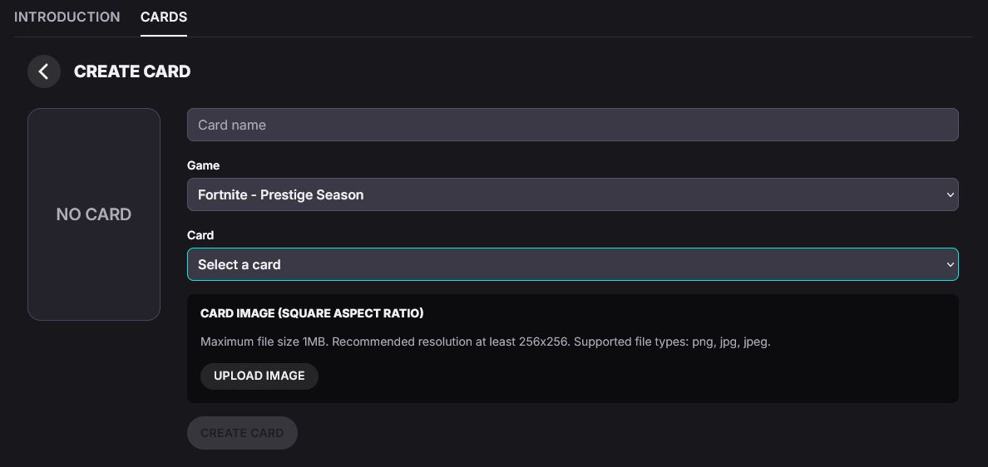Switch to the Introduction tab
Screen dimensions: 988x467
(x=67, y=17)
